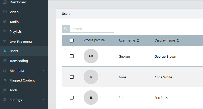Check the box for George's row

coord(72,56)
